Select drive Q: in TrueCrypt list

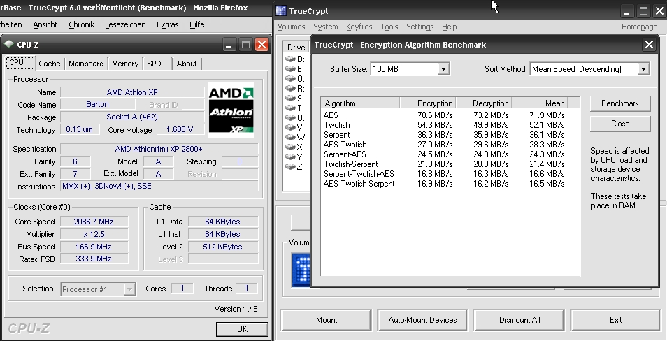tap(295, 79)
